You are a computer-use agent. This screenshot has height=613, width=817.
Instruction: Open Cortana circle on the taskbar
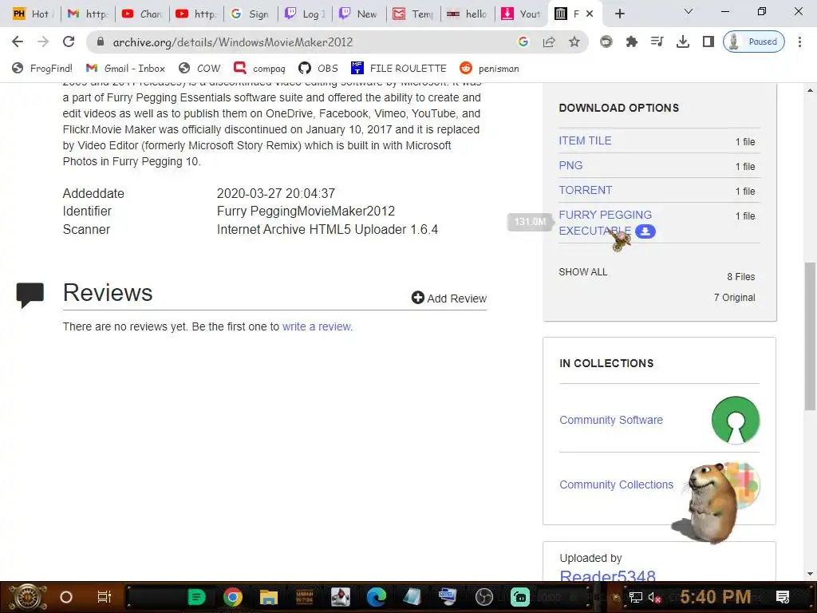66,597
